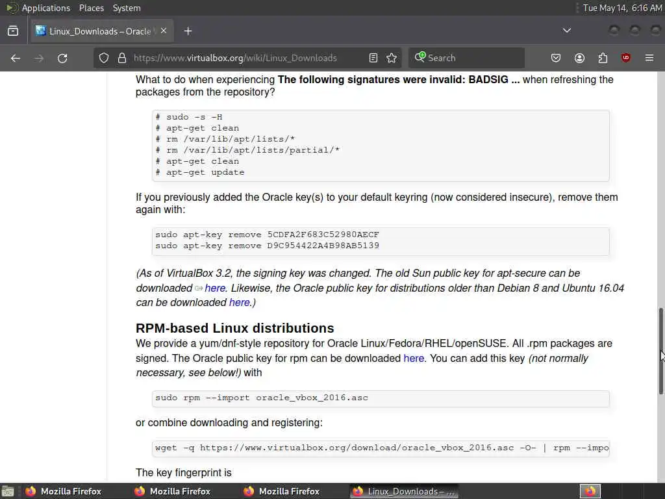Click the wget oracle_vbox_2016.asc command line
Viewport: 665px width, 499px height.
click(382, 448)
